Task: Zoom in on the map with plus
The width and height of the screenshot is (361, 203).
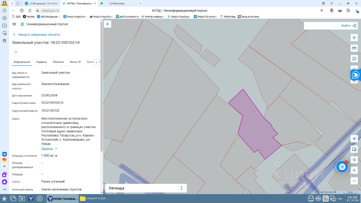Action: [354, 170]
